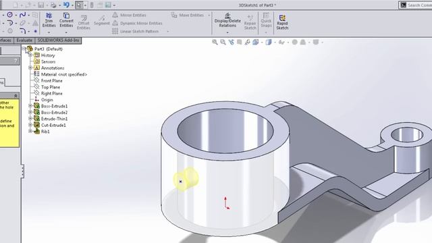Select the Arc sketch tool
Screen dimensions: 432x243
click(9, 23)
